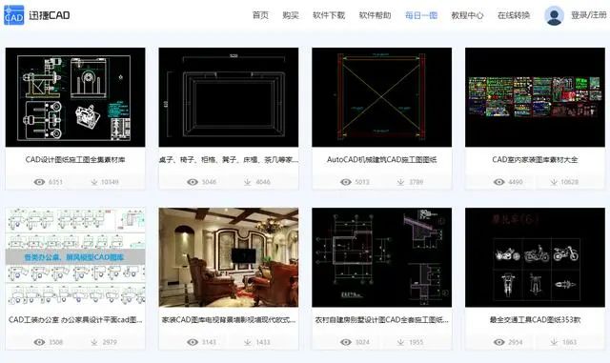
Task: Click view-count eye icon under CAD设计图纸施工图全集素材库
Action: [39, 182]
